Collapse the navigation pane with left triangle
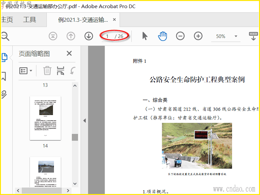260x195 pixels. (x=84, y=121)
